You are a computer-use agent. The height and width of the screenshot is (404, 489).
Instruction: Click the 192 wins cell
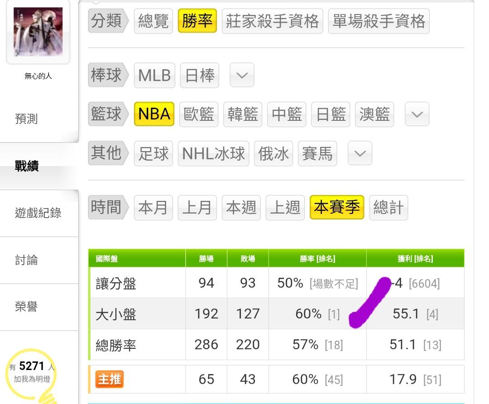206,314
